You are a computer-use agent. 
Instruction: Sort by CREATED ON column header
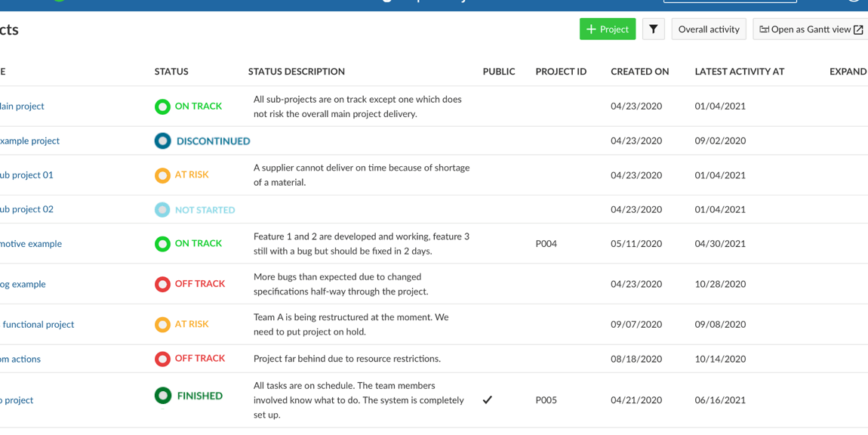pyautogui.click(x=640, y=72)
